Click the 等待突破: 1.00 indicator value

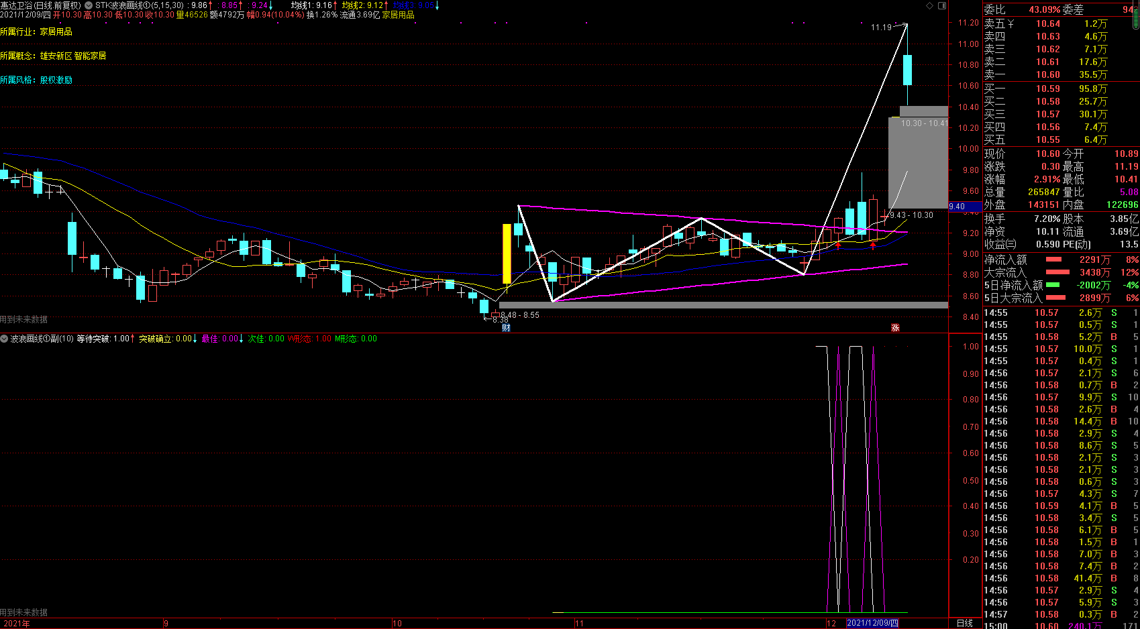point(105,339)
